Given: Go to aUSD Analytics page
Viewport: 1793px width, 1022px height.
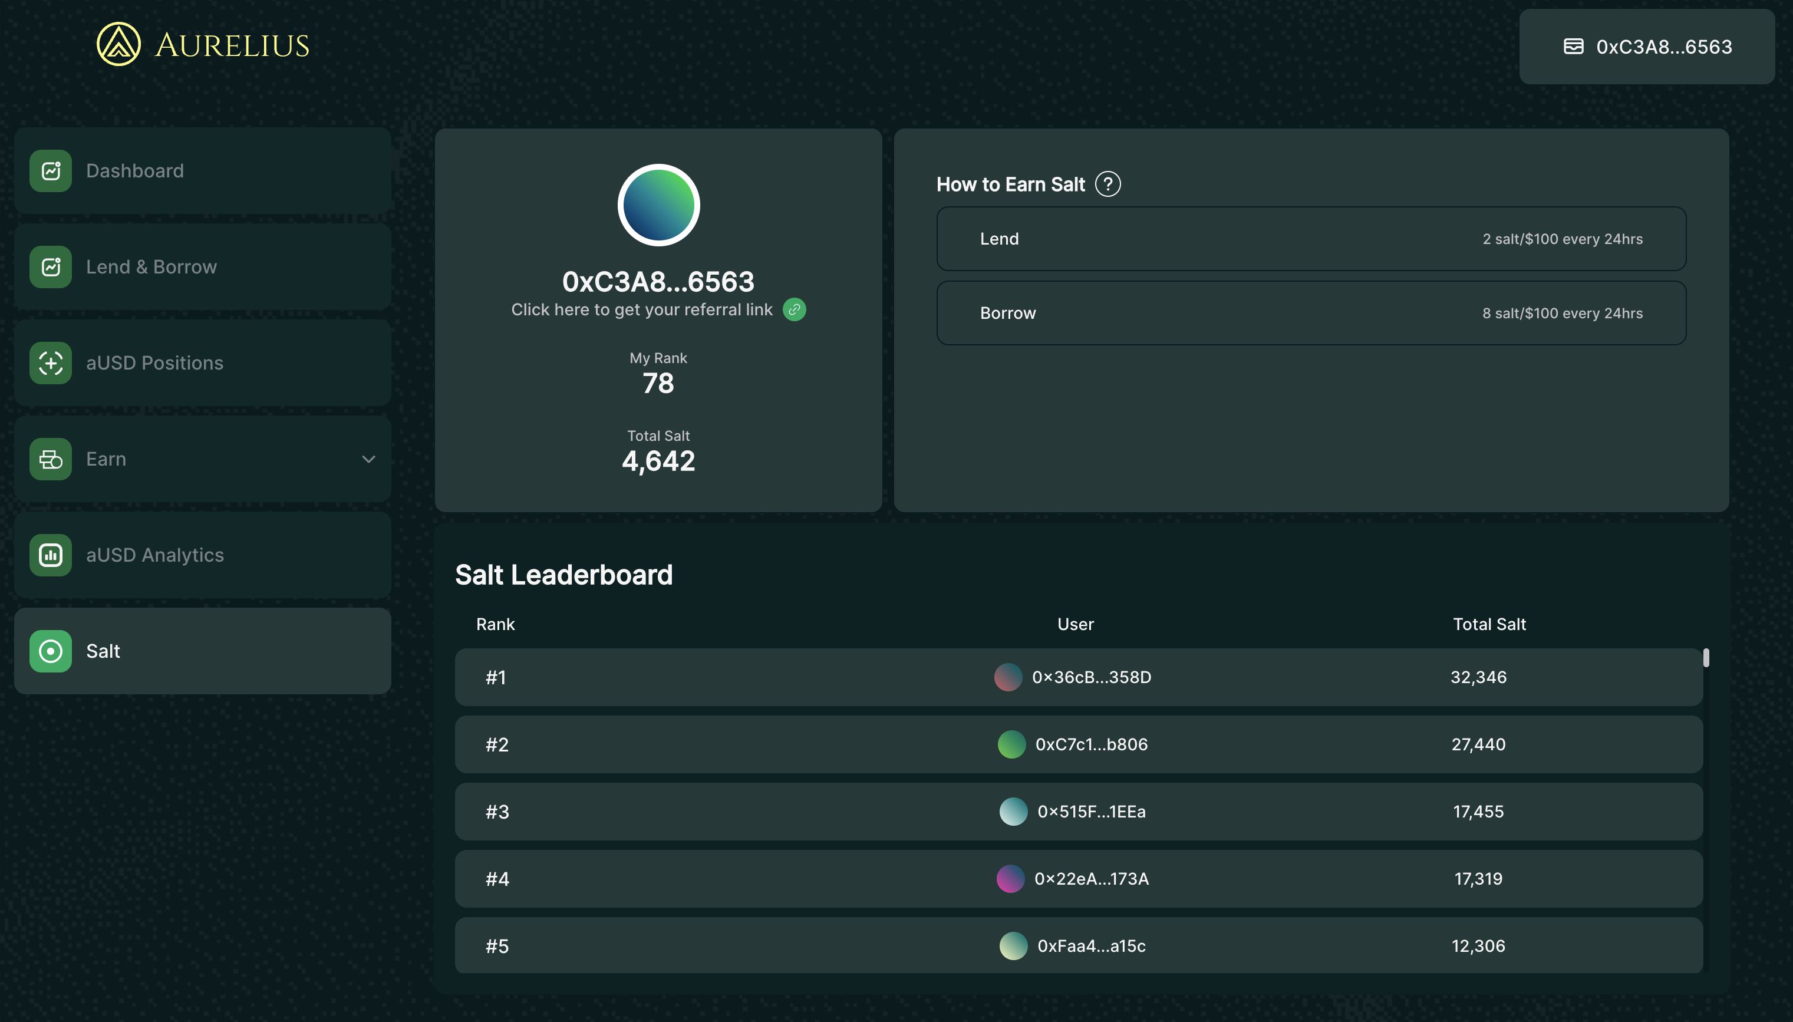Looking at the screenshot, I should (x=155, y=555).
